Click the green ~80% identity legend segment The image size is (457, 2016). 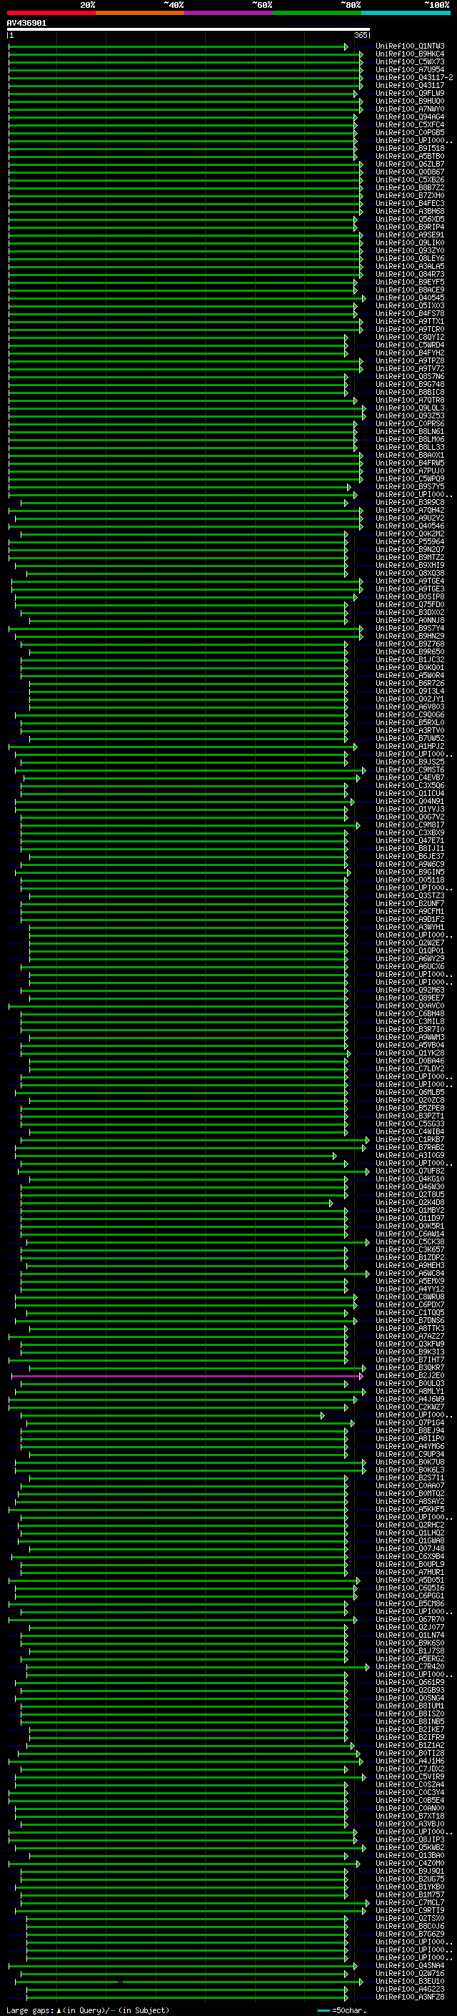coord(316,13)
